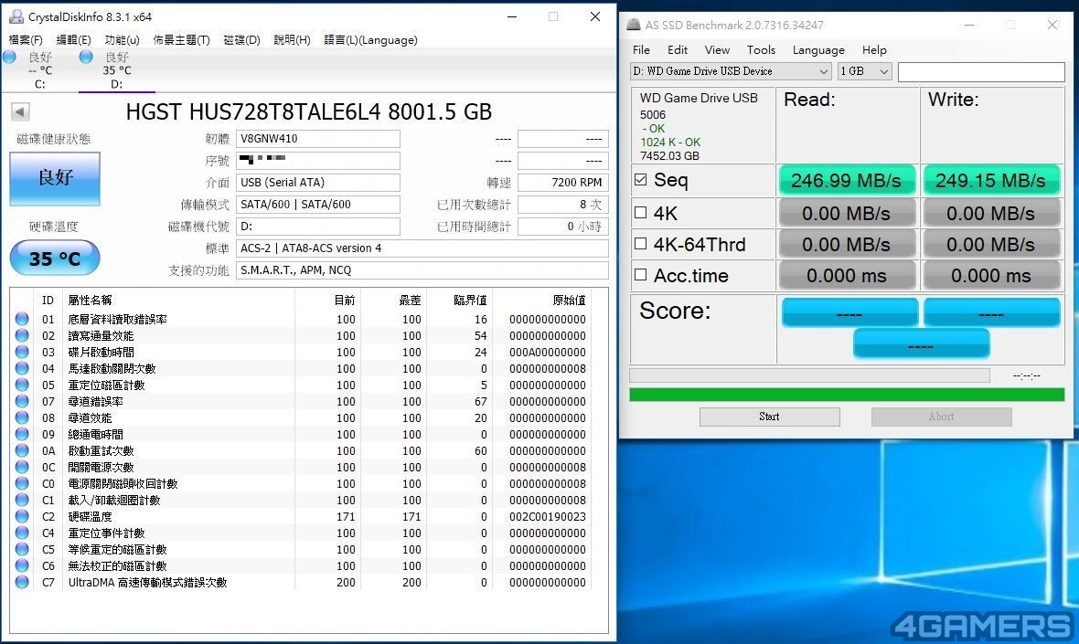Enable the 4K-64Thrd benchmark checkbox
Image resolution: width=1079 pixels, height=644 pixels.
tap(641, 243)
